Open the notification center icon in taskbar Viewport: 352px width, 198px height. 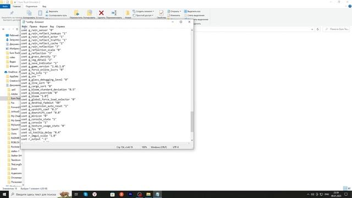point(346,194)
